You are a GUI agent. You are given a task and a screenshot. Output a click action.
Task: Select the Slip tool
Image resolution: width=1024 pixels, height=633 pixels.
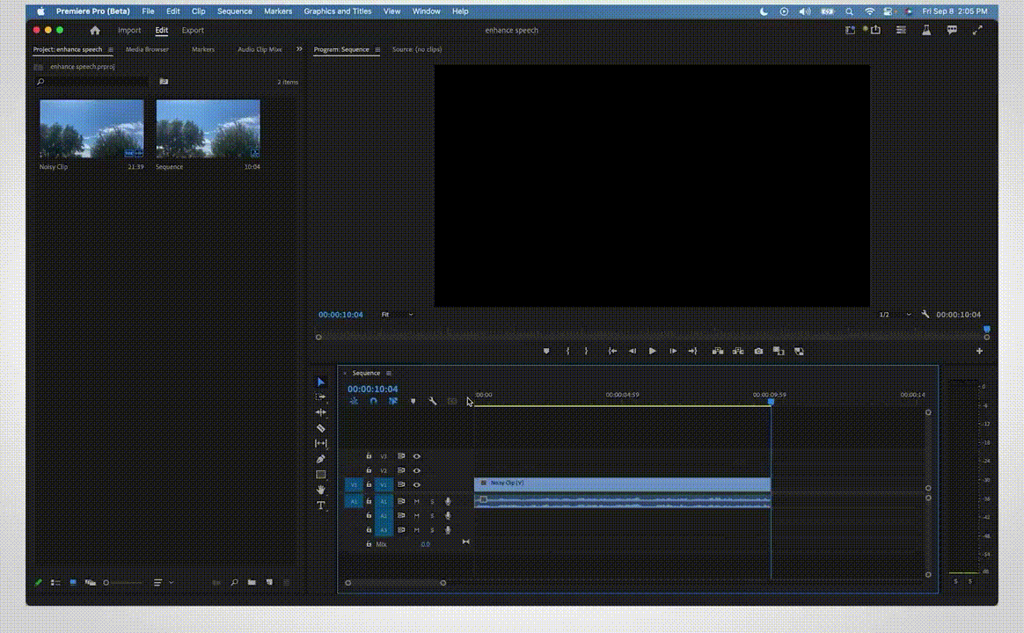(320, 443)
